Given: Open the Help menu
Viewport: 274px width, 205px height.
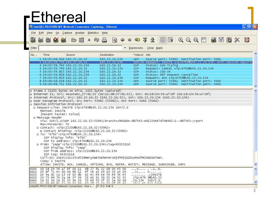Looking at the screenshot, I should point(105,33).
